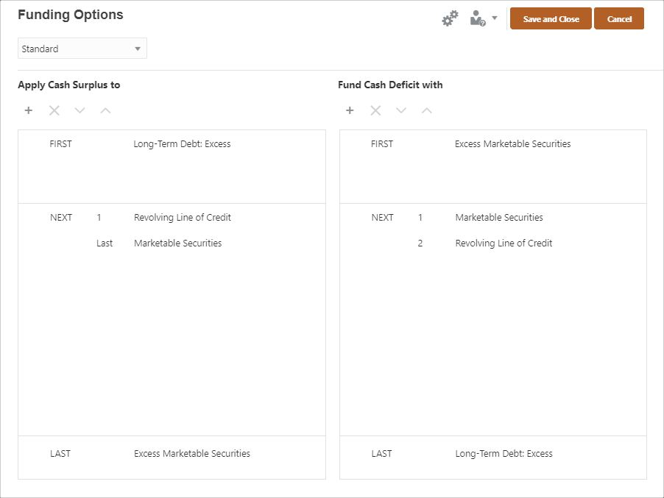Move an Apply Cash Surplus item up

point(105,110)
